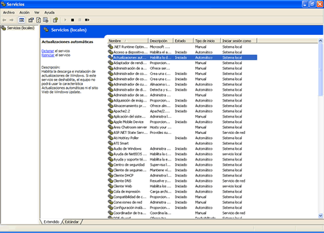
Task: Sort by the Tipo de inicio column header
Action: point(207,41)
